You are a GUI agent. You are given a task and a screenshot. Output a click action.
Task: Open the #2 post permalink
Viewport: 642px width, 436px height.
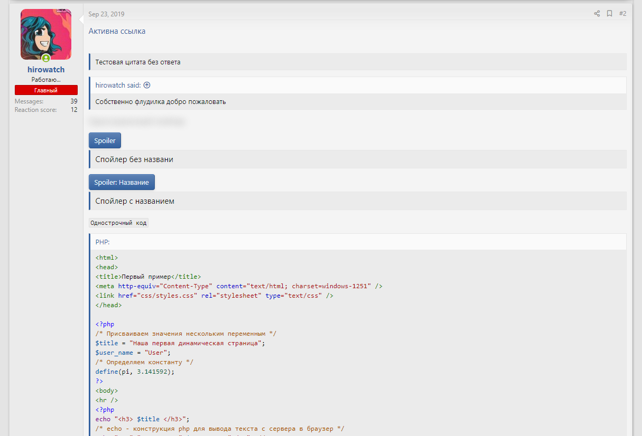click(622, 14)
